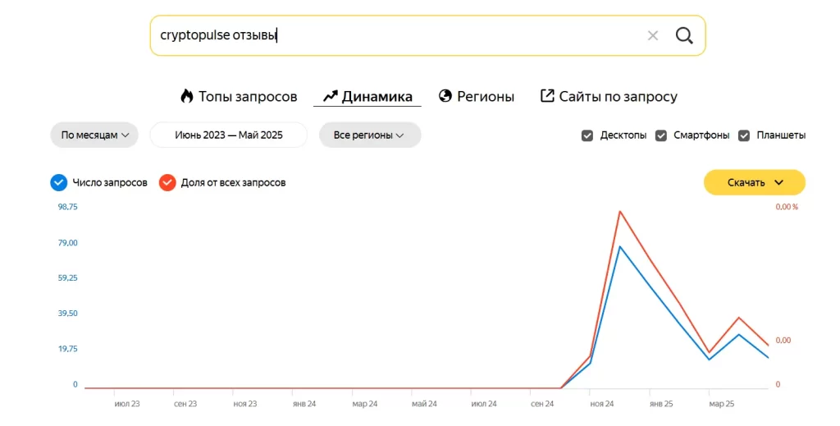
Task: Click the red line's highest peak point
Action: [620, 211]
